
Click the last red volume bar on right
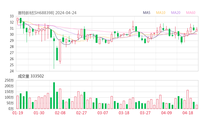pos(197,107)
